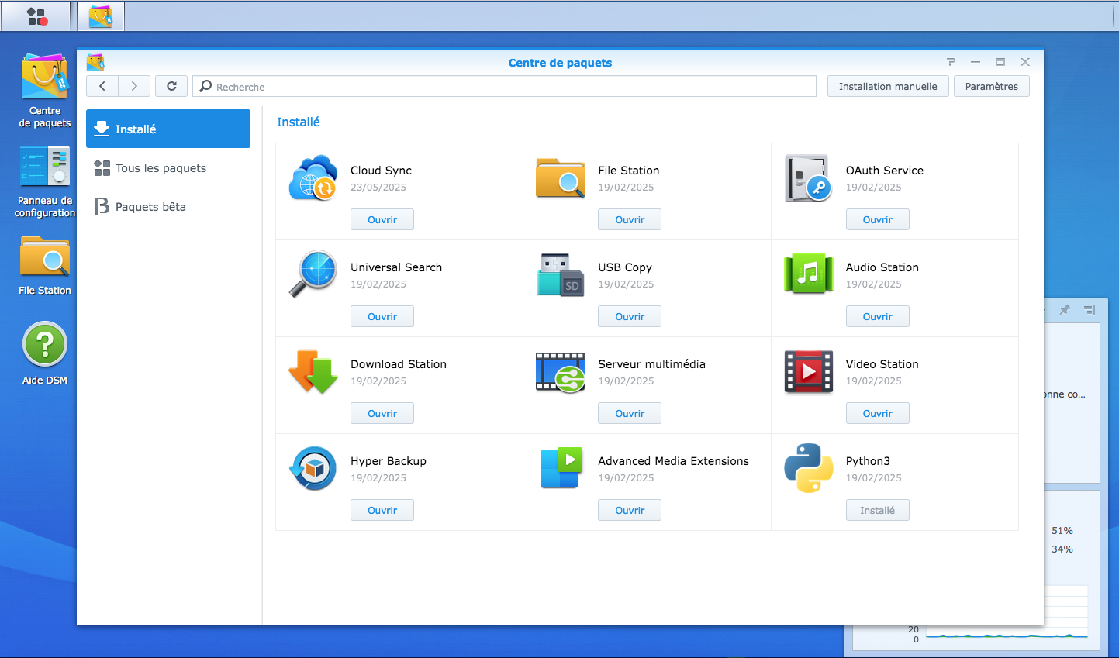Click Ouvrir for USB Copy
Screen dimensions: 1119x658
point(630,316)
